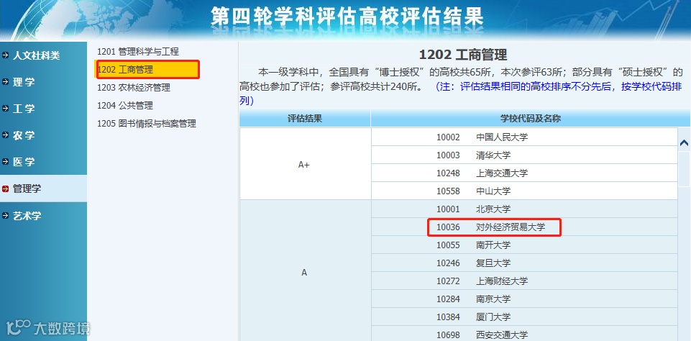Click arrow icon beside 医学

(x=5, y=162)
